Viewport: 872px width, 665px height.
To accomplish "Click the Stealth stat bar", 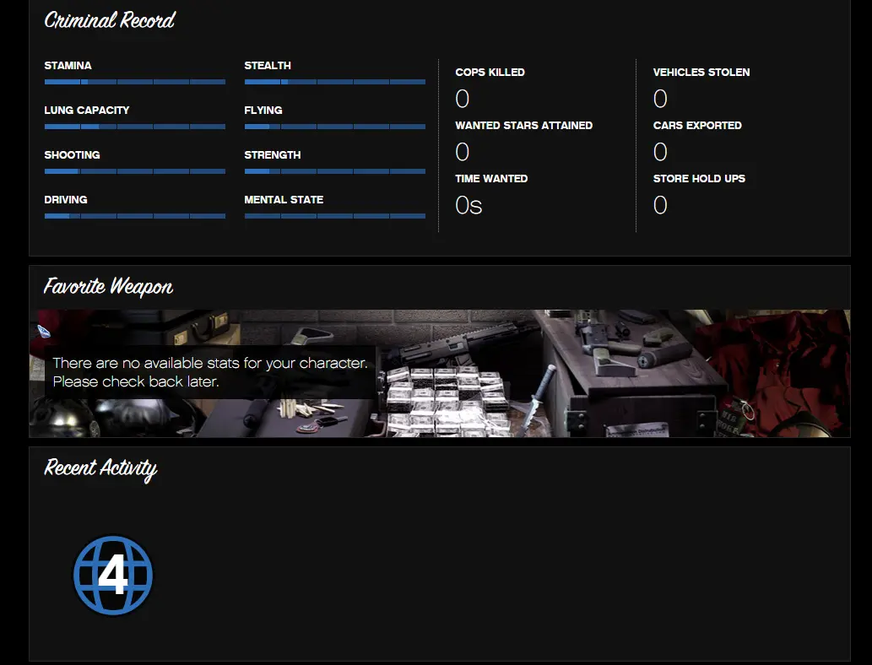I will [334, 82].
